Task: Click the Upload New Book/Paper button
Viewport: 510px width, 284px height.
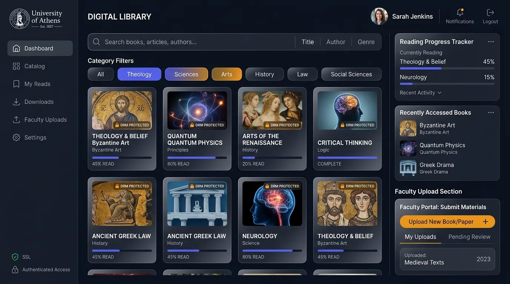Action: pyautogui.click(x=447, y=222)
